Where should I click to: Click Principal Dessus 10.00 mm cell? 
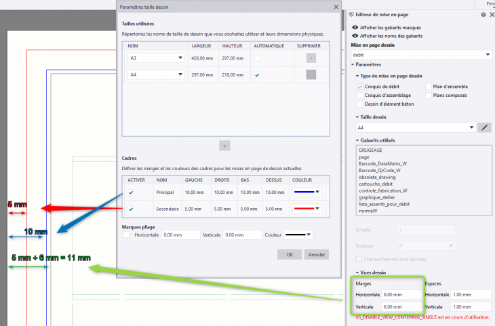[275, 192]
